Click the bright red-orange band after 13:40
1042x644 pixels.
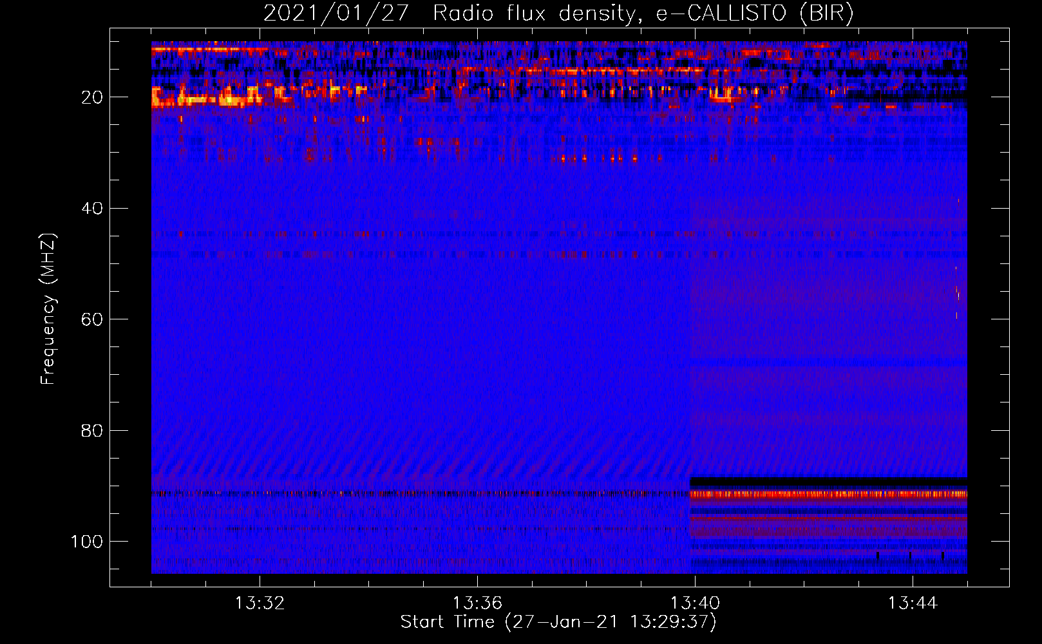tap(828, 494)
